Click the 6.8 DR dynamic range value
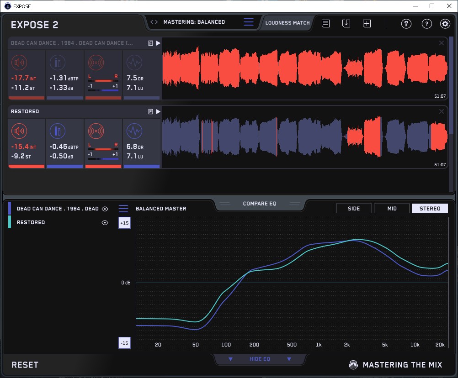Screen dimensions: 458x378 coord(135,147)
